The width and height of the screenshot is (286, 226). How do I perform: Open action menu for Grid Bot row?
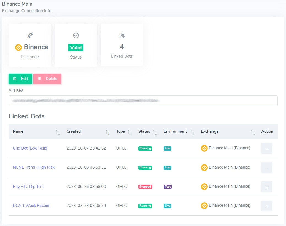coord(267,148)
